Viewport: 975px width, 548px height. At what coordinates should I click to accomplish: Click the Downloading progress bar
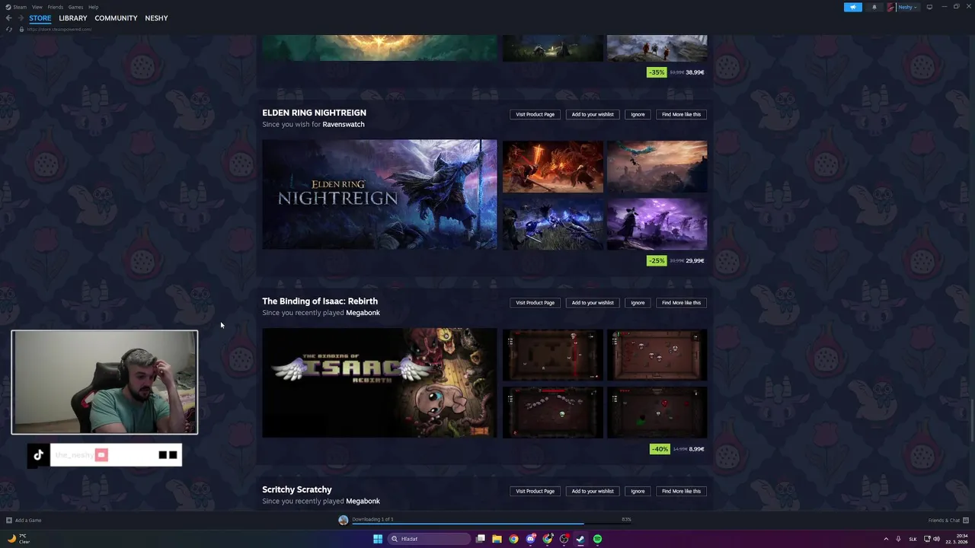(492, 524)
